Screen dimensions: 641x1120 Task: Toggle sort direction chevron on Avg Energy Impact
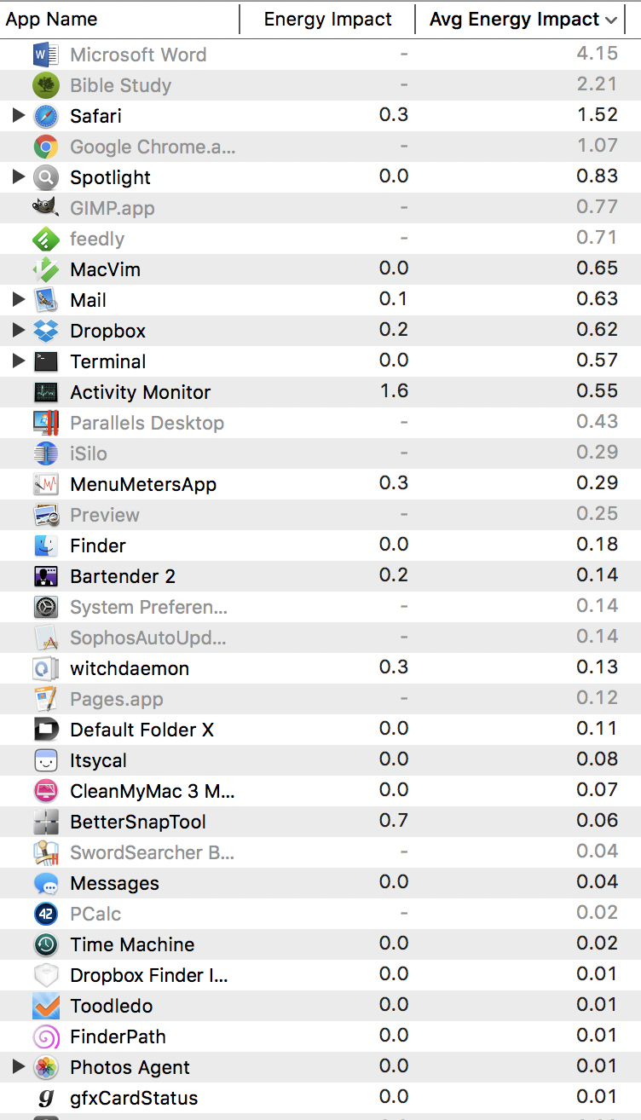[x=611, y=20]
